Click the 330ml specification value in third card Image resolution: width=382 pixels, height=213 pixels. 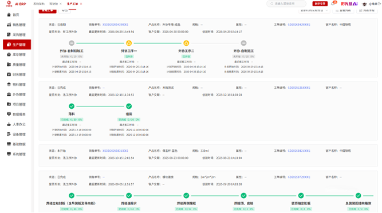[204, 151]
